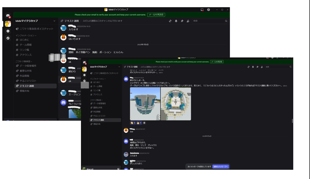Open server discovery compass in back window
The width and height of the screenshot is (310, 179).
coord(8,38)
